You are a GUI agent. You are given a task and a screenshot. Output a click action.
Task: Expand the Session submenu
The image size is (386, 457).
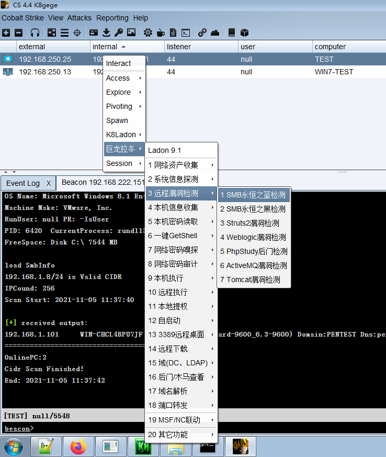tap(124, 163)
